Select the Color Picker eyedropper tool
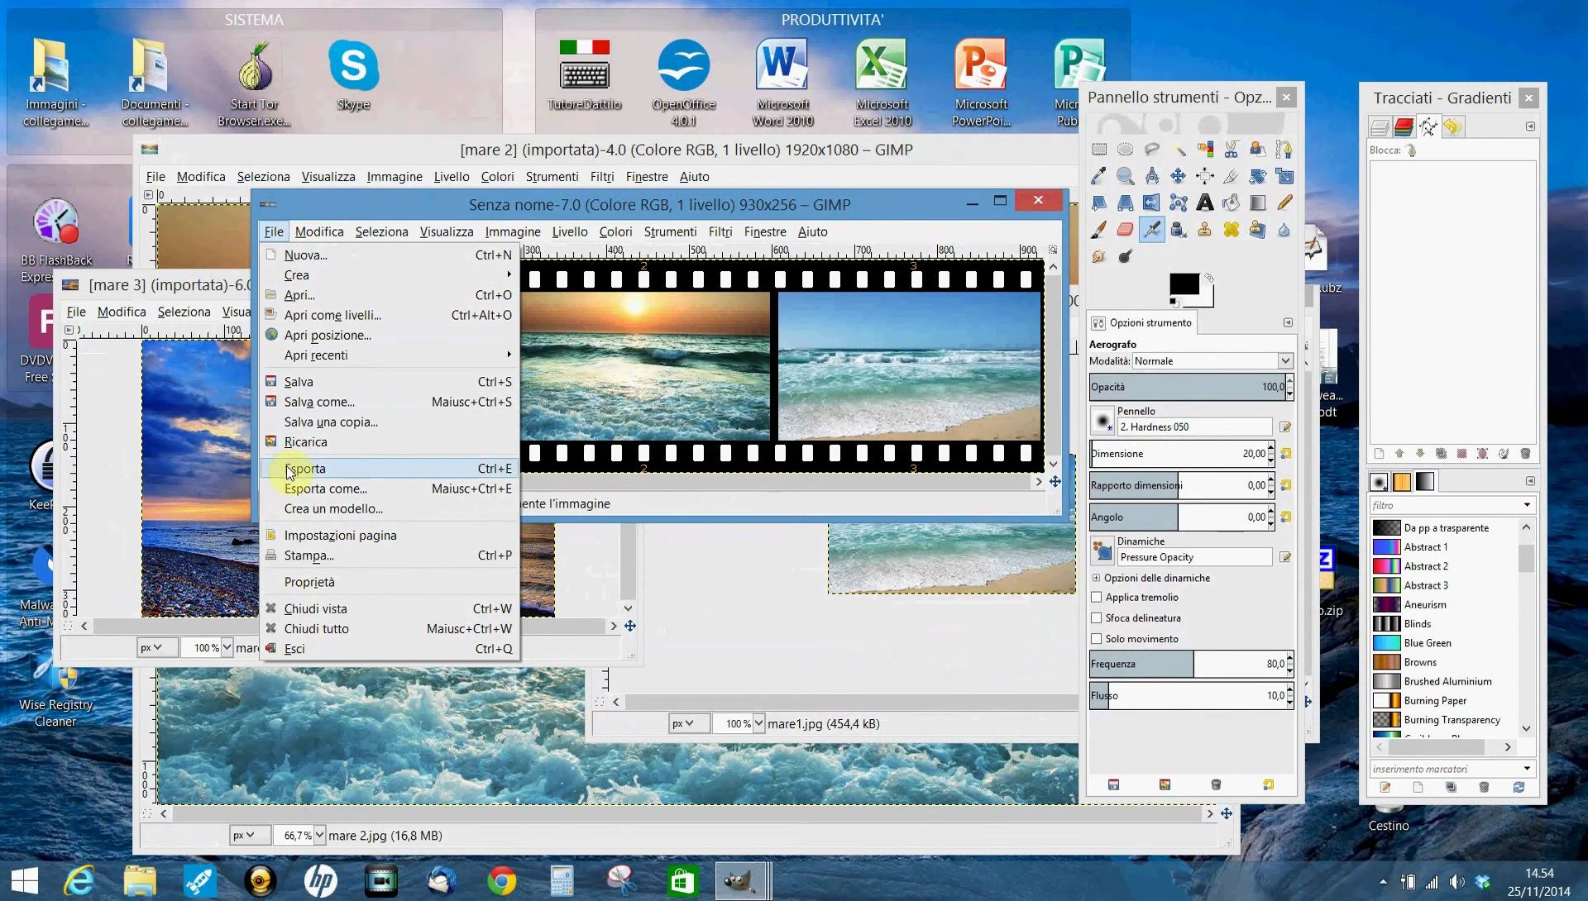 (1099, 176)
